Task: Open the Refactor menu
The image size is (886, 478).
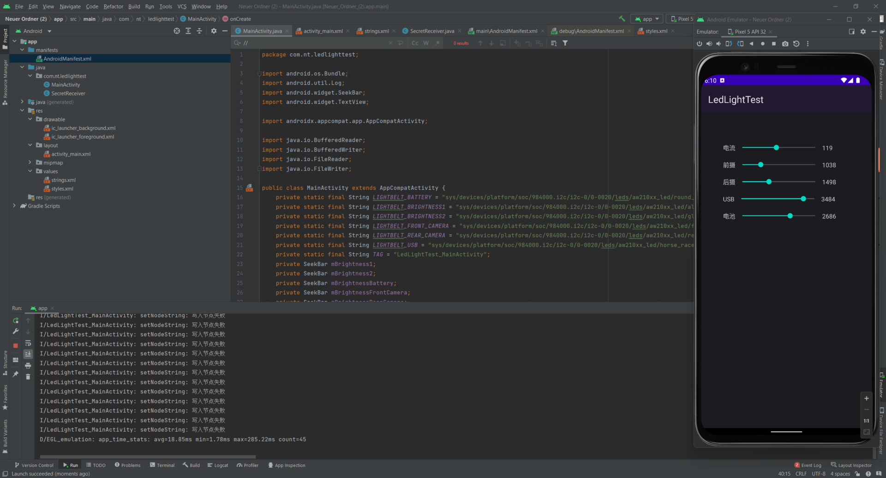Action: coord(113,6)
